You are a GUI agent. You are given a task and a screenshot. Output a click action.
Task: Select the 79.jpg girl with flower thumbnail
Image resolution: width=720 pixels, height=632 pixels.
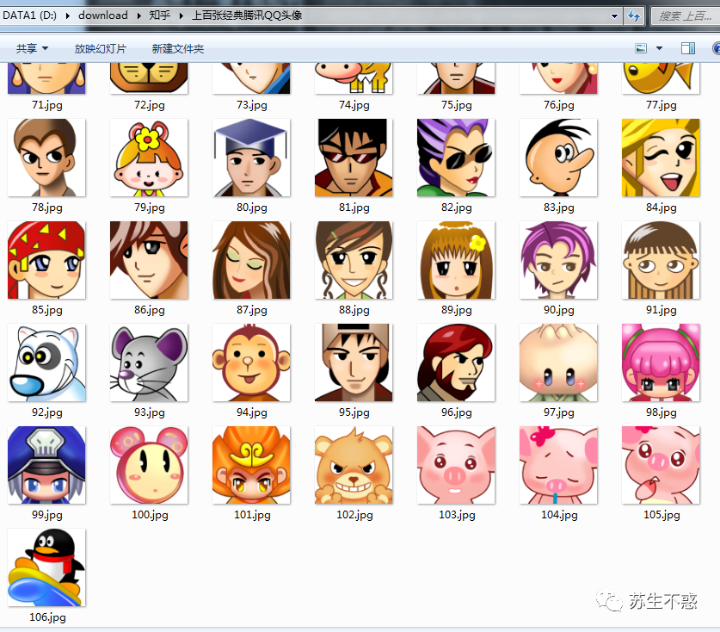click(x=149, y=158)
